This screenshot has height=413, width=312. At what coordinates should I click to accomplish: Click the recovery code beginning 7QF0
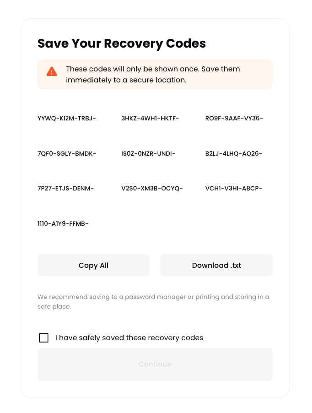pyautogui.click(x=67, y=153)
